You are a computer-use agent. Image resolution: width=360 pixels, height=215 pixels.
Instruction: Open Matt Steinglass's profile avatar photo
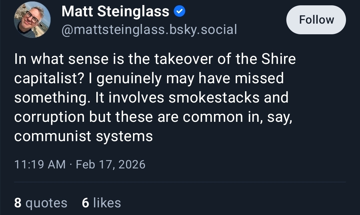pos(32,20)
